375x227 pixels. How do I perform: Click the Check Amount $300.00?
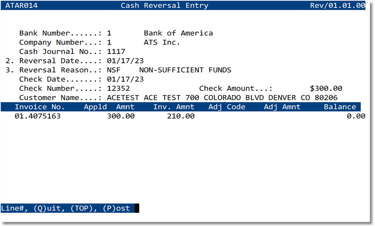coord(326,88)
